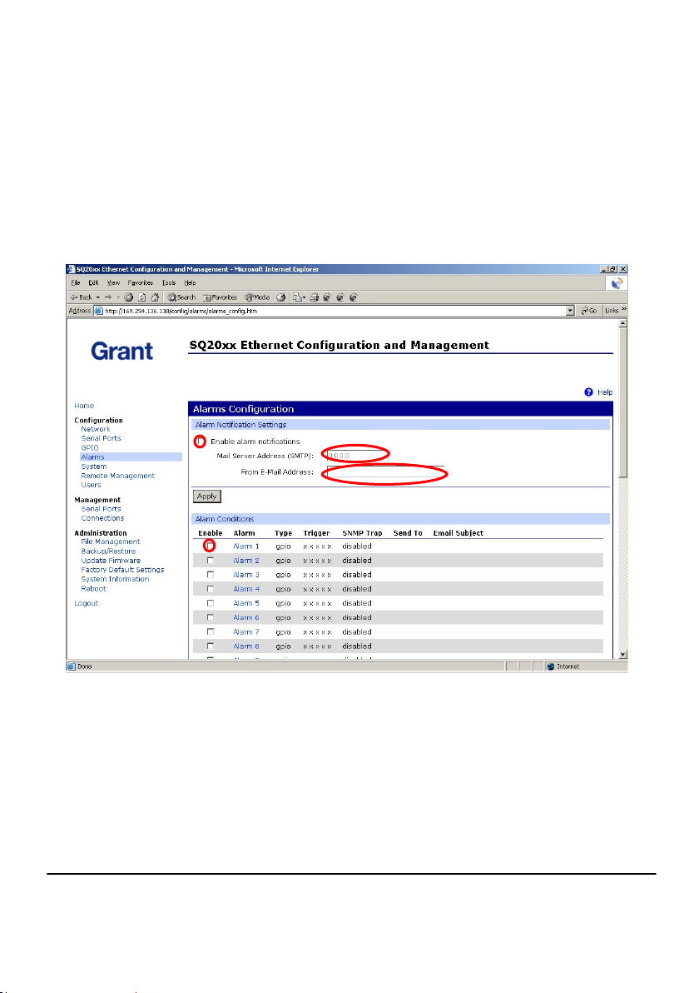
Task: Tick the Enable checkbox for Alarm 1
Action: coord(210,546)
